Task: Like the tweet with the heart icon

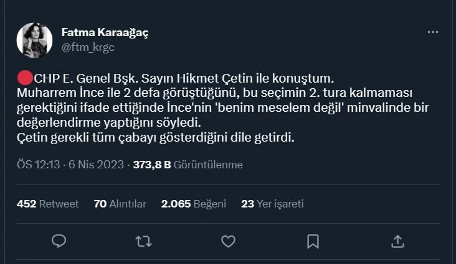Action: (x=228, y=241)
